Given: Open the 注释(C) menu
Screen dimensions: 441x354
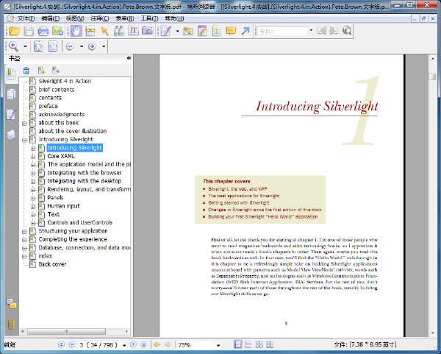Looking at the screenshot, I should point(100,18).
